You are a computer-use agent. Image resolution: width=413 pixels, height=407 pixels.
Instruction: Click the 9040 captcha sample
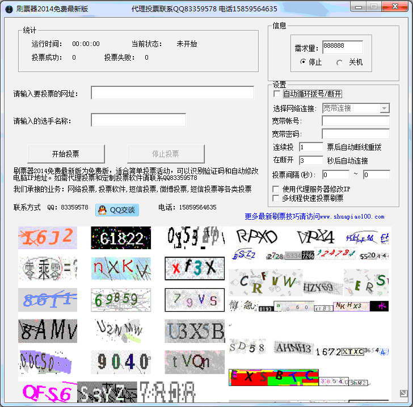121,362
